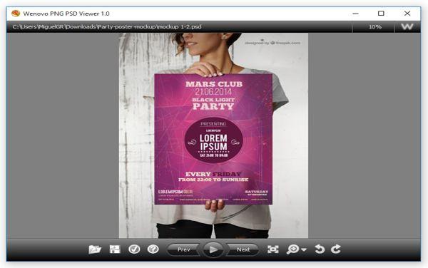Click the checkmark circle icon
Viewport: 428px width, 268px height.
click(134, 249)
